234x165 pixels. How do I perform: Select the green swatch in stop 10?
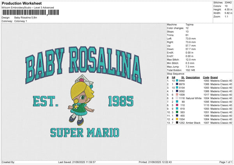point(177,112)
